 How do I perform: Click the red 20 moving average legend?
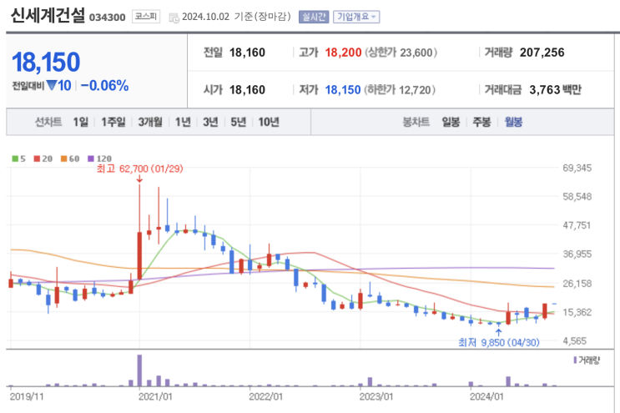[x=43, y=159]
